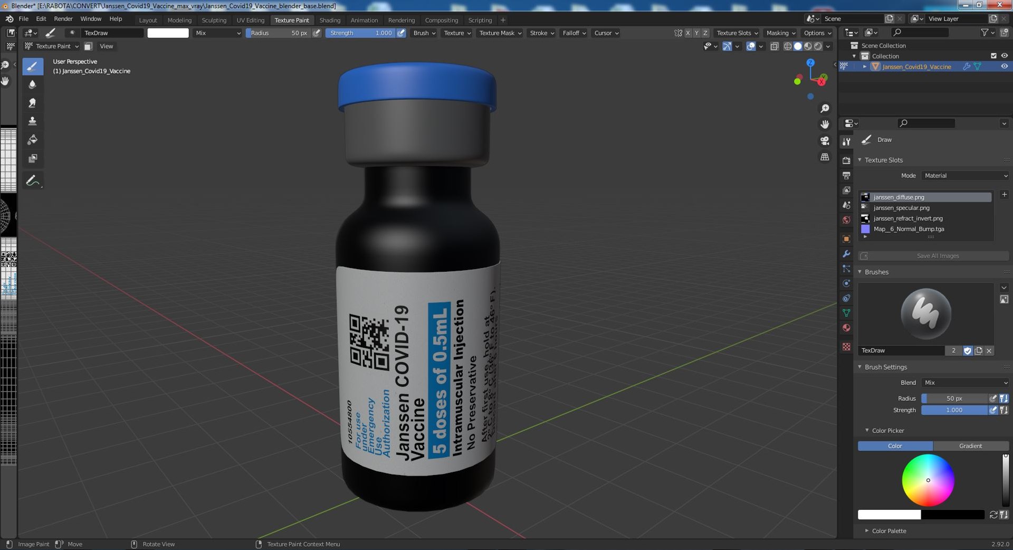The height and width of the screenshot is (550, 1013).
Task: Open the blend mode Mix dropdown in header
Action: click(x=217, y=33)
